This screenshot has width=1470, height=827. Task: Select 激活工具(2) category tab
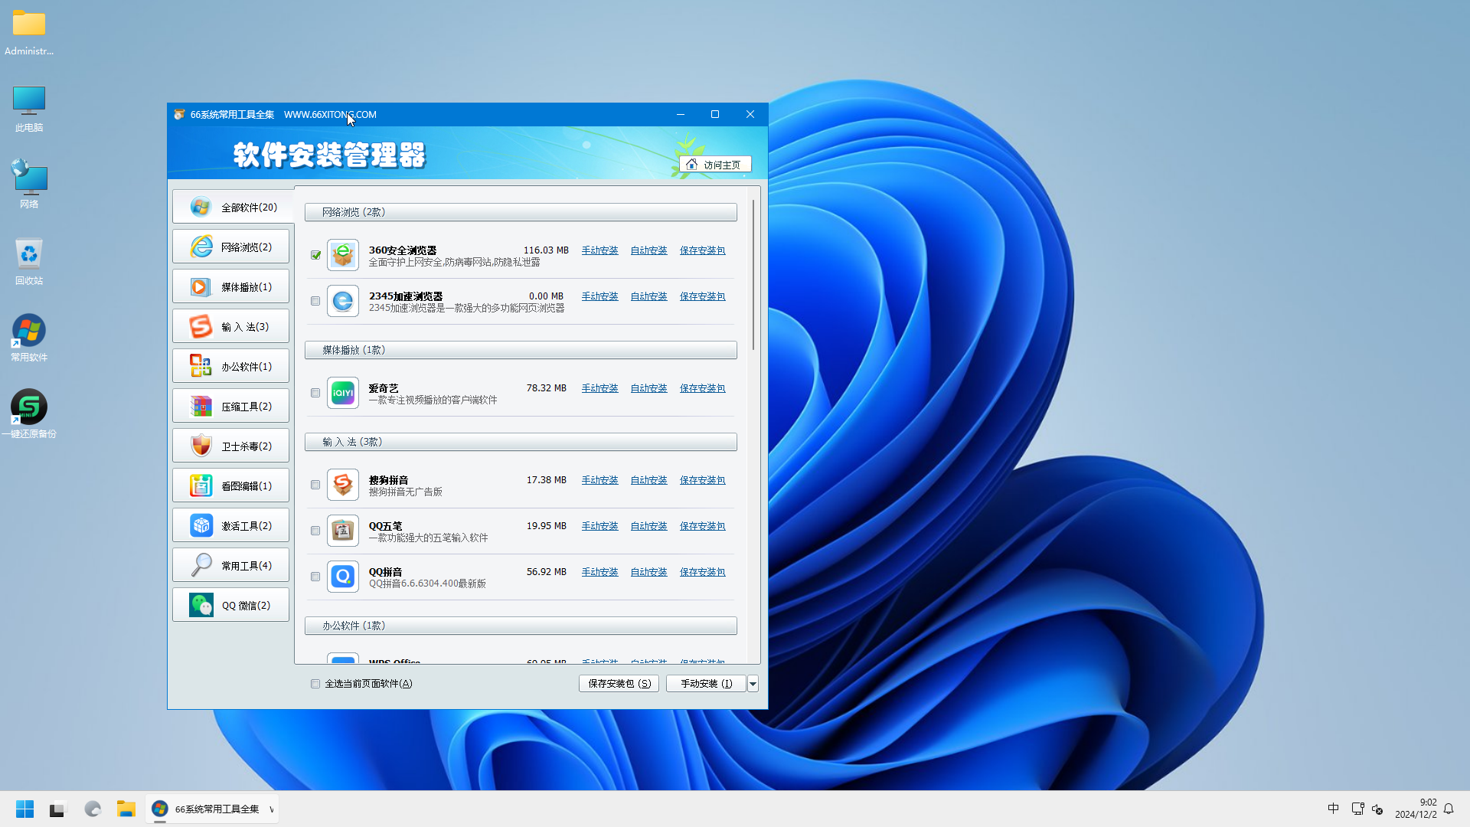[x=230, y=525]
